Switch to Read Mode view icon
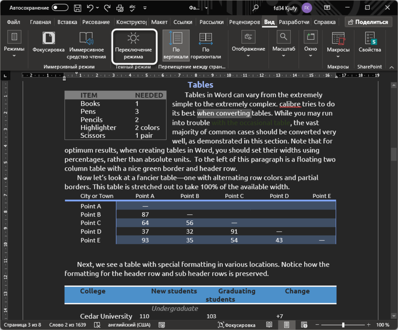 [x=269, y=325]
